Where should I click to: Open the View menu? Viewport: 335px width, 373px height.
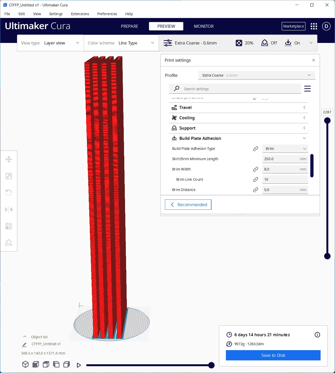37,14
